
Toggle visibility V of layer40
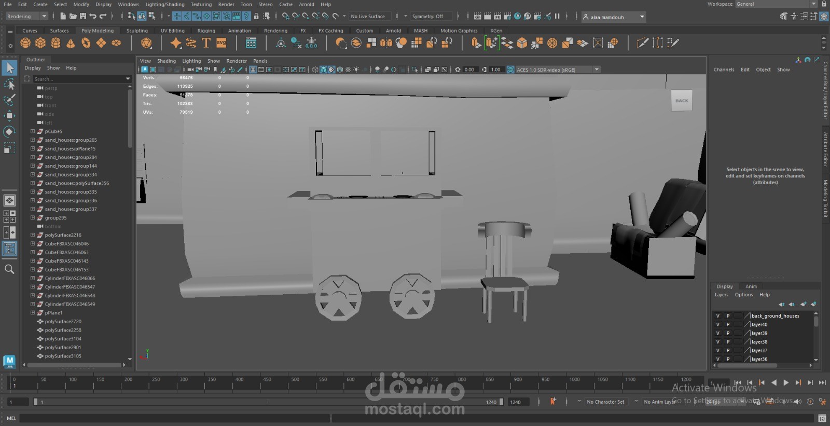[718, 324]
